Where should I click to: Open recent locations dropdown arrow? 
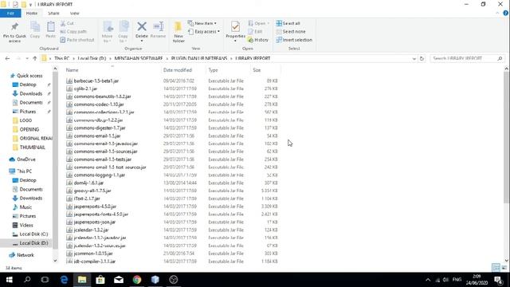27,58
